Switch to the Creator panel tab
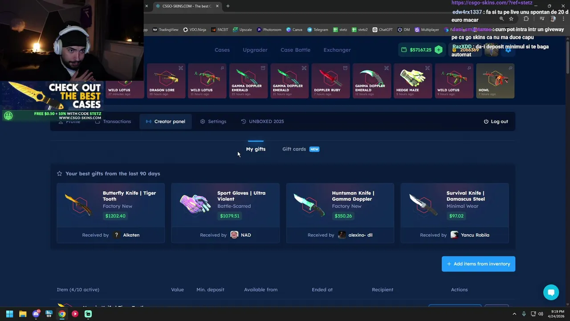Viewport: 570px width, 321px height. 166,121
